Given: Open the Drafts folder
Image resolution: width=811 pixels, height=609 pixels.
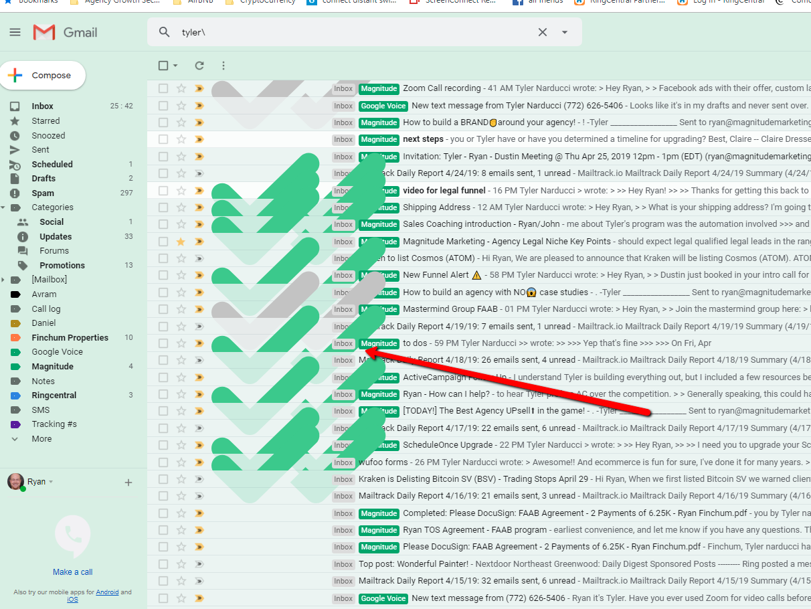Looking at the screenshot, I should 43,179.
